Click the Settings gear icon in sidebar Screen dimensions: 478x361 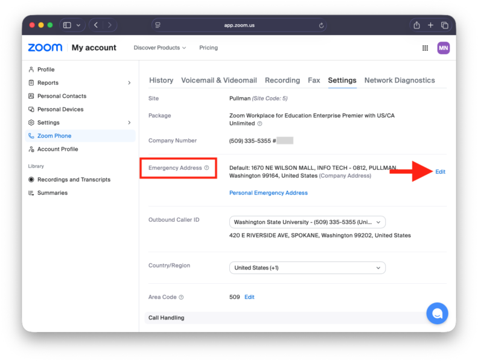[x=31, y=122]
